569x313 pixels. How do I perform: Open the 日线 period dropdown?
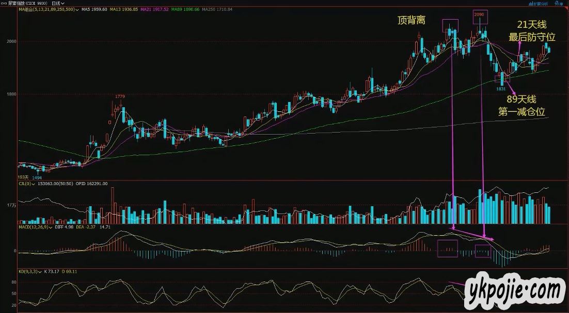tap(57, 3)
